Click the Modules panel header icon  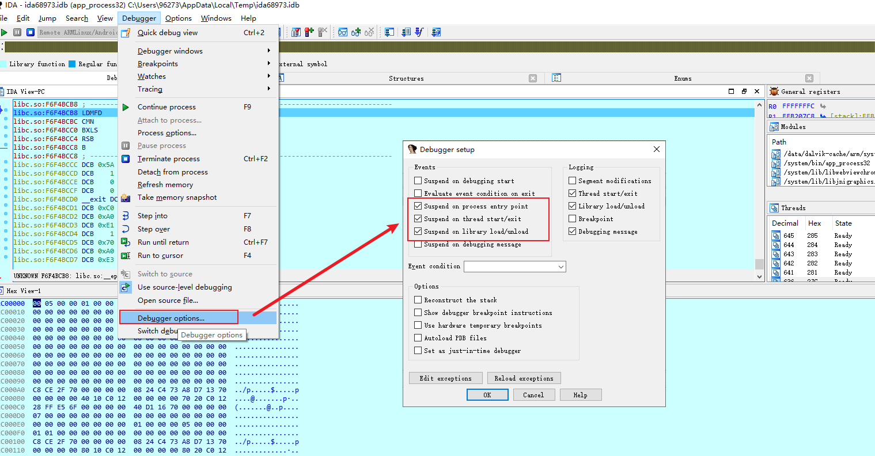point(774,127)
